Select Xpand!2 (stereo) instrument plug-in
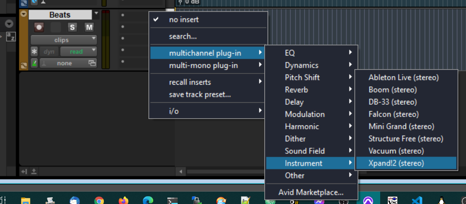 (x=396, y=163)
